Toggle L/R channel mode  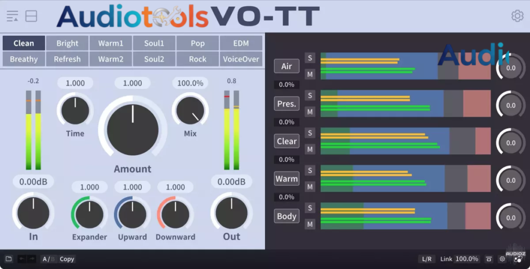point(426,259)
